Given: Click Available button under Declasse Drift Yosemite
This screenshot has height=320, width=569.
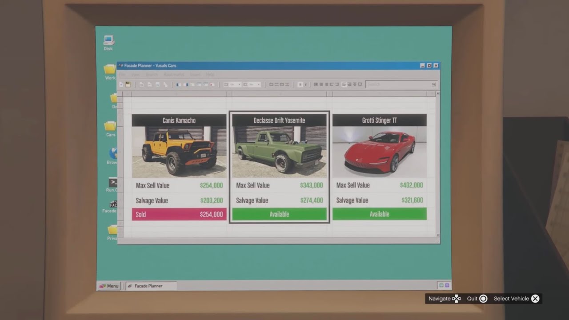Looking at the screenshot, I should (279, 214).
